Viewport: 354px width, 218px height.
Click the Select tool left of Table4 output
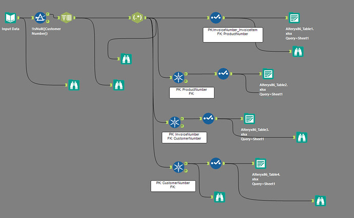click(216, 163)
